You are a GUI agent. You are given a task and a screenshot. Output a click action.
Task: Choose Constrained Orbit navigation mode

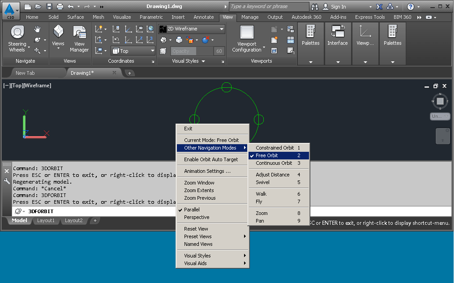(x=275, y=148)
